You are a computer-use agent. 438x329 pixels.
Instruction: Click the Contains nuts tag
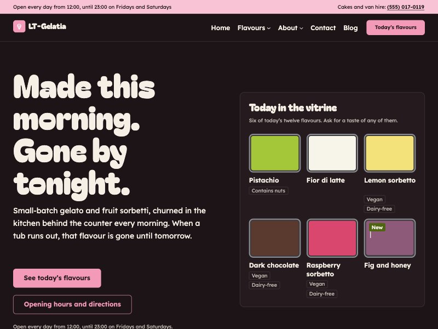tap(268, 191)
